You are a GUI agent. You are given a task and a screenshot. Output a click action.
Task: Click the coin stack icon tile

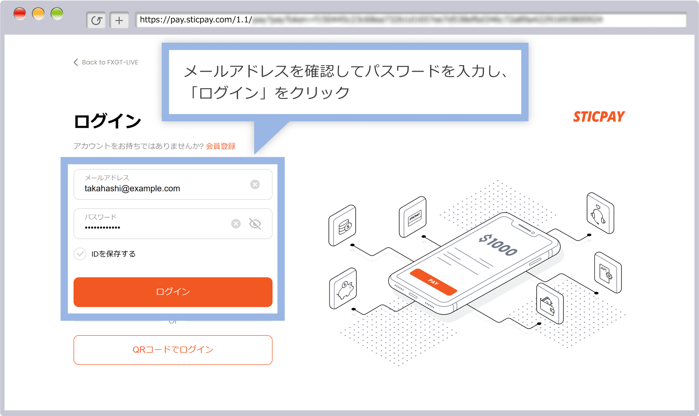tap(342, 226)
